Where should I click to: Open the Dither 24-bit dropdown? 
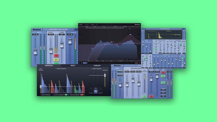[x=163, y=90]
